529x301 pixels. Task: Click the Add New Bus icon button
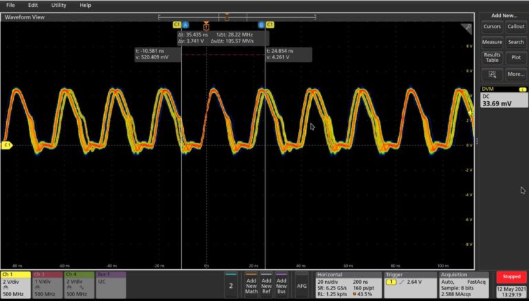click(281, 284)
